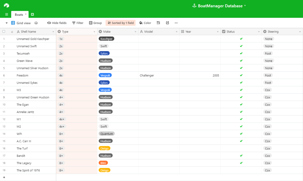Click the Shell Name text icon
The height and width of the screenshot is (181, 303).
pos(18,31)
